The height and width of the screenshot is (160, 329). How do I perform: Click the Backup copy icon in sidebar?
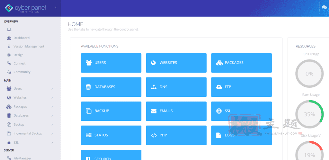pyautogui.click(x=9, y=125)
